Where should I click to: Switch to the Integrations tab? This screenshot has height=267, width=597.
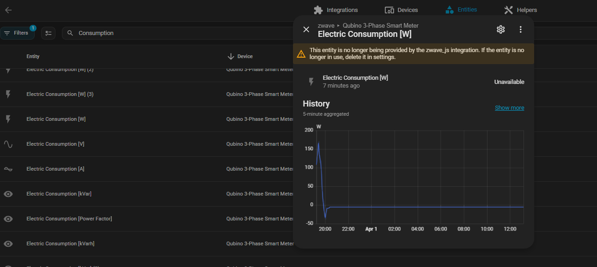pos(336,10)
